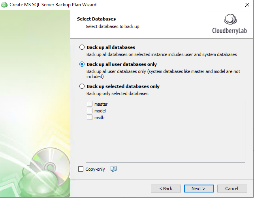Click the wizard app icon in title bar

pyautogui.click(x=4, y=5)
